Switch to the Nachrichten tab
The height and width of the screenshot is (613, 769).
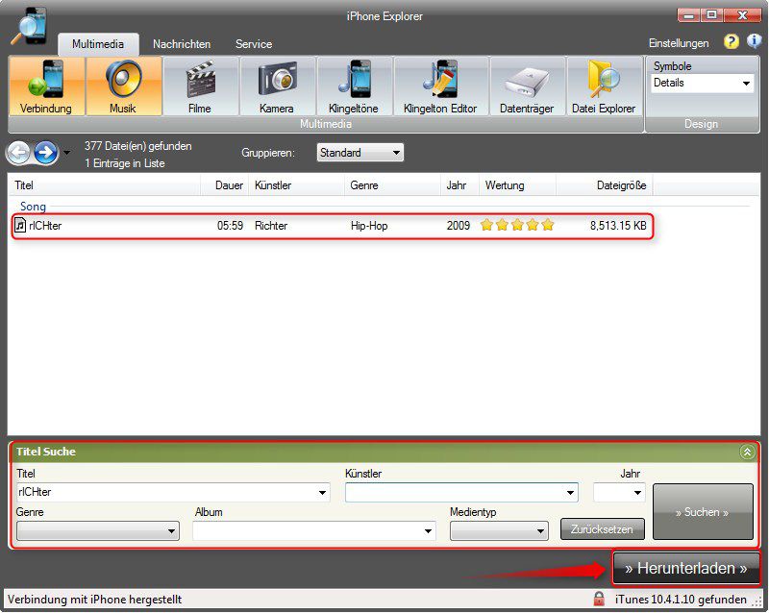tap(182, 44)
